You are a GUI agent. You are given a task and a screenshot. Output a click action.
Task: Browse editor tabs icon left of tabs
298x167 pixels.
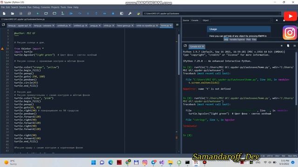pos(3,25)
